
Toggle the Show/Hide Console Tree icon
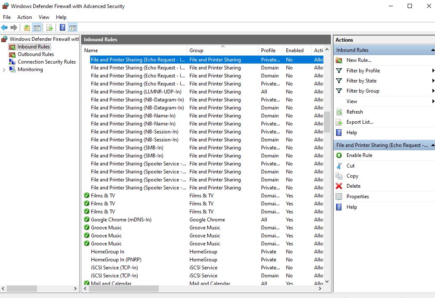[x=37, y=27]
